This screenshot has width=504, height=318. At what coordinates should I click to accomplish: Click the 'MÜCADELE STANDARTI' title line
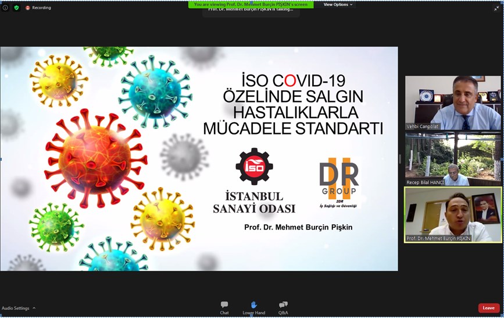pyautogui.click(x=293, y=128)
